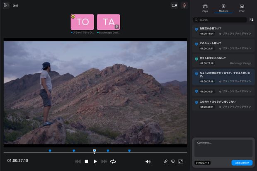Screen dimensions: 257x171
Task: Collapse the left sidebar panel
Action: pos(6,5)
